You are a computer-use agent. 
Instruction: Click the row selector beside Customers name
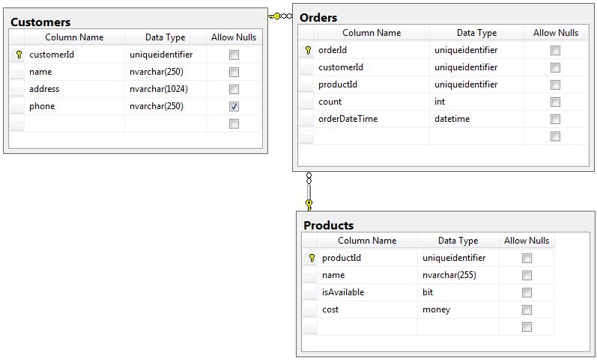pos(16,72)
